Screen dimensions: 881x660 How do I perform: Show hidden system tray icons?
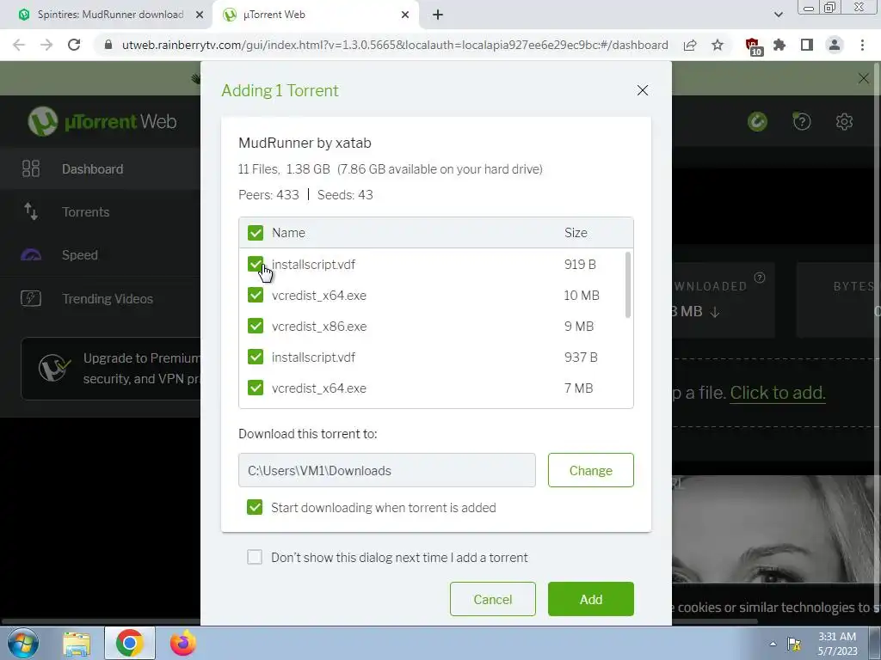773,644
